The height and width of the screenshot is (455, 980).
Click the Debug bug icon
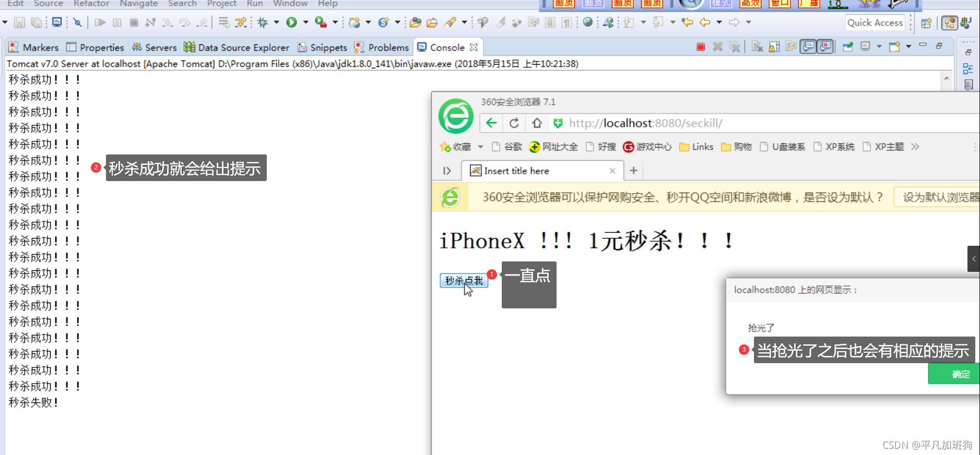[x=263, y=22]
